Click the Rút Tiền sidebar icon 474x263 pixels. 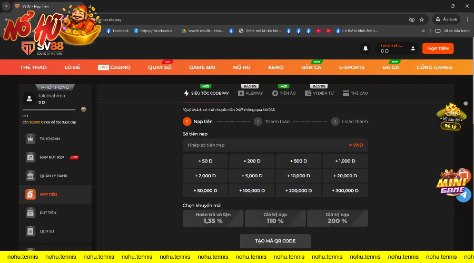pyautogui.click(x=31, y=213)
